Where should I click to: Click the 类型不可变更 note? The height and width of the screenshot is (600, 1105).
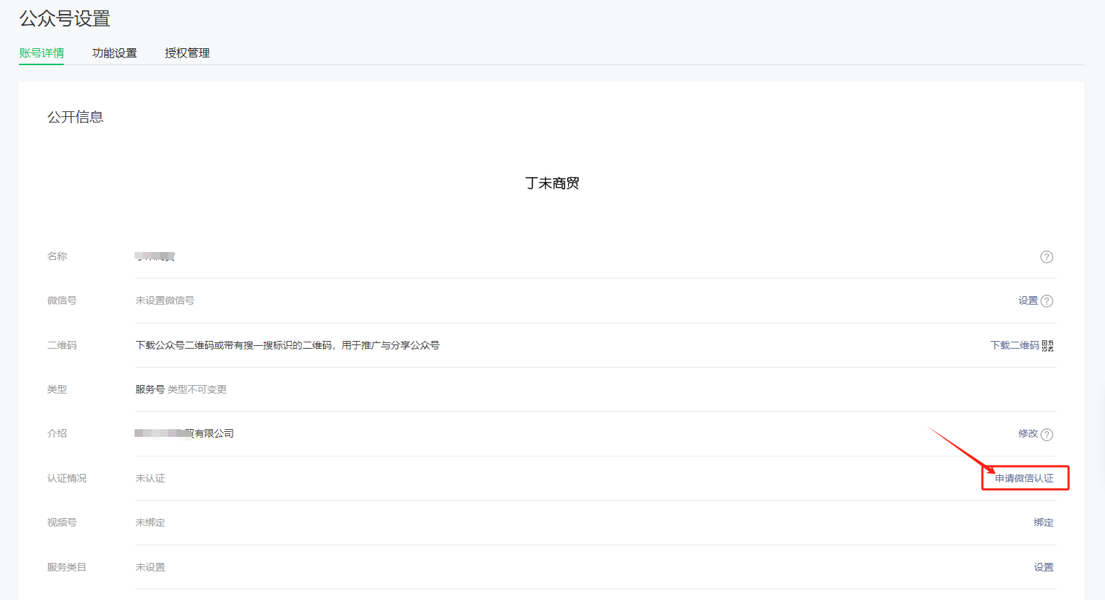(x=197, y=389)
